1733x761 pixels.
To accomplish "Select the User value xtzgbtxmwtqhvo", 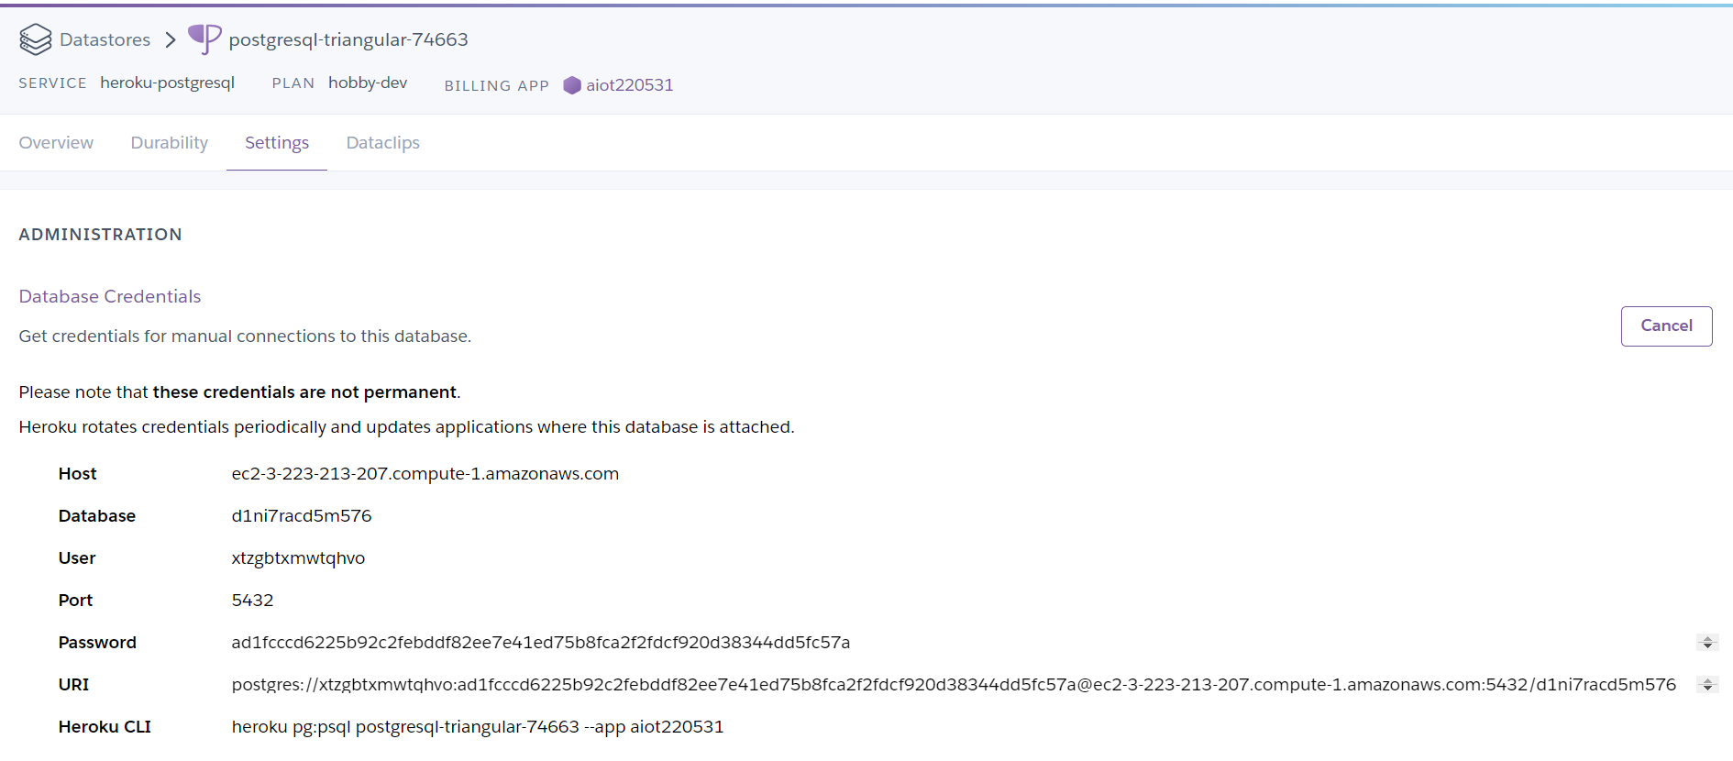I will [x=298, y=558].
